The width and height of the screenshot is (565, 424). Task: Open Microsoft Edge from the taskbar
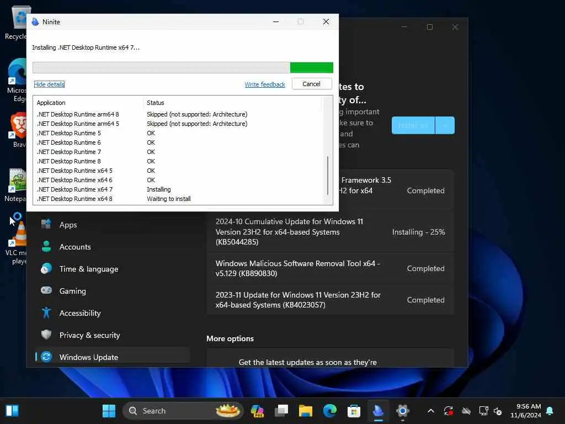(x=330, y=411)
